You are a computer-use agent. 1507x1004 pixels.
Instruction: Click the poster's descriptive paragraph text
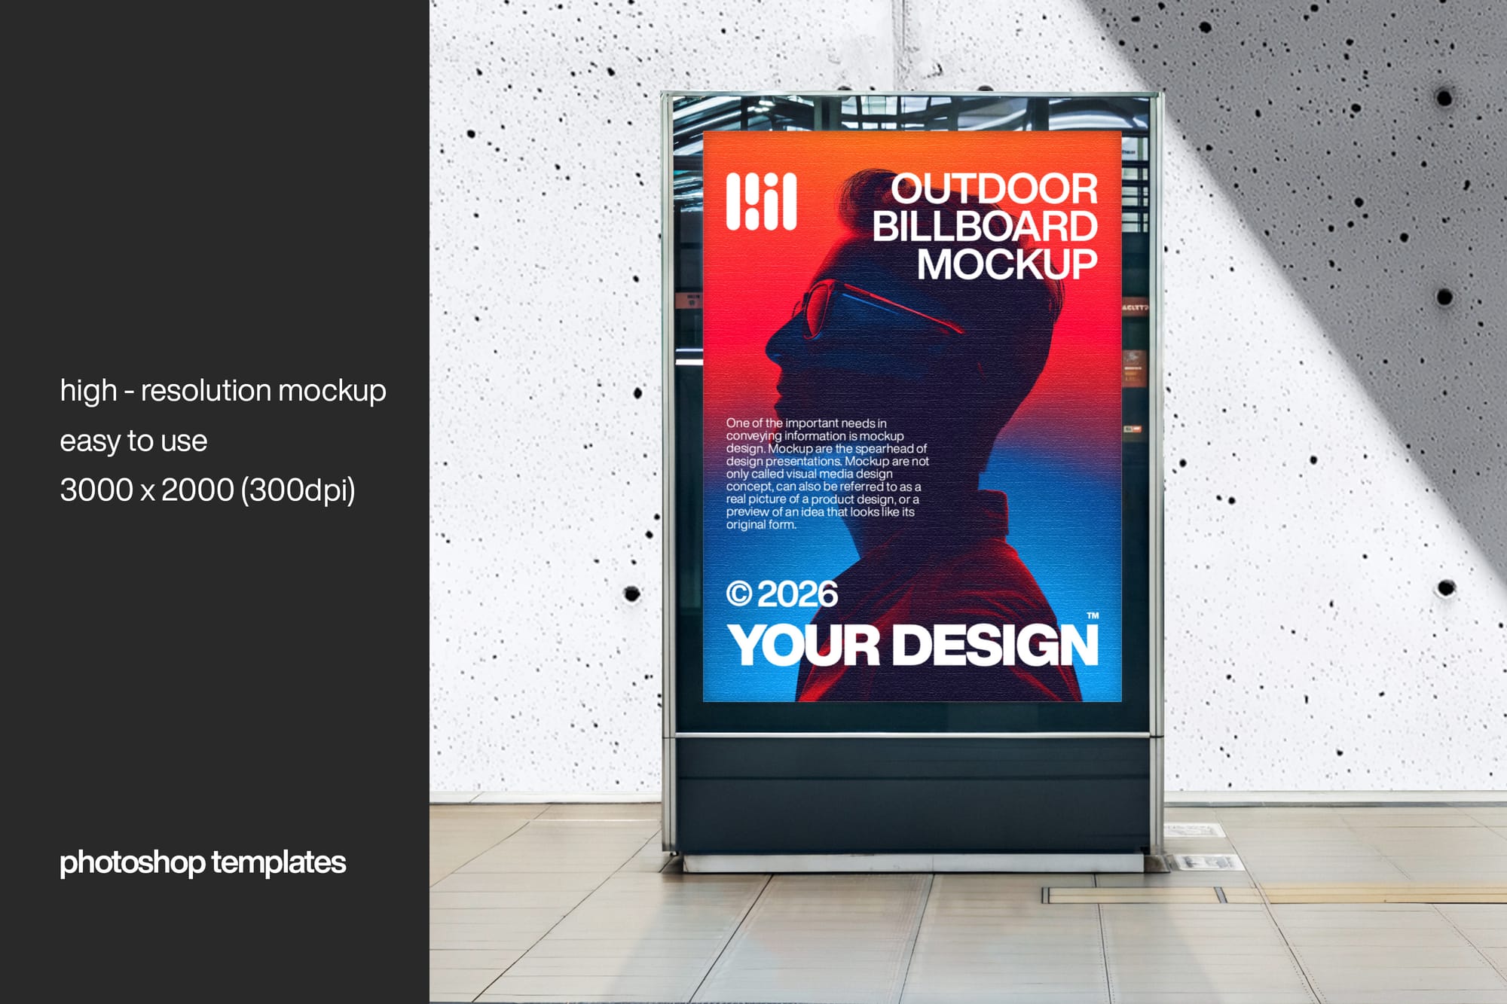(827, 474)
